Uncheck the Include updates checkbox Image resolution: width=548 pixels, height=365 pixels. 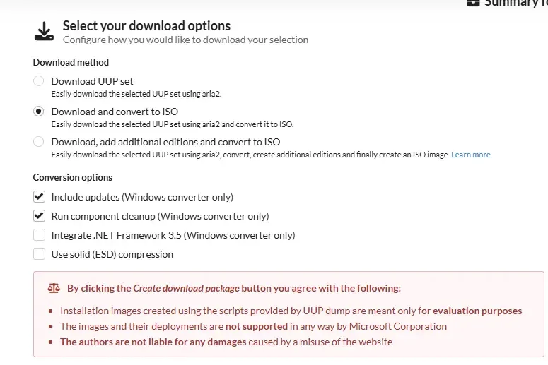pos(39,197)
